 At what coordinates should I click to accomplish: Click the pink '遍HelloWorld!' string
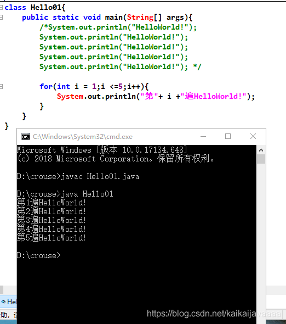[x=214, y=96]
